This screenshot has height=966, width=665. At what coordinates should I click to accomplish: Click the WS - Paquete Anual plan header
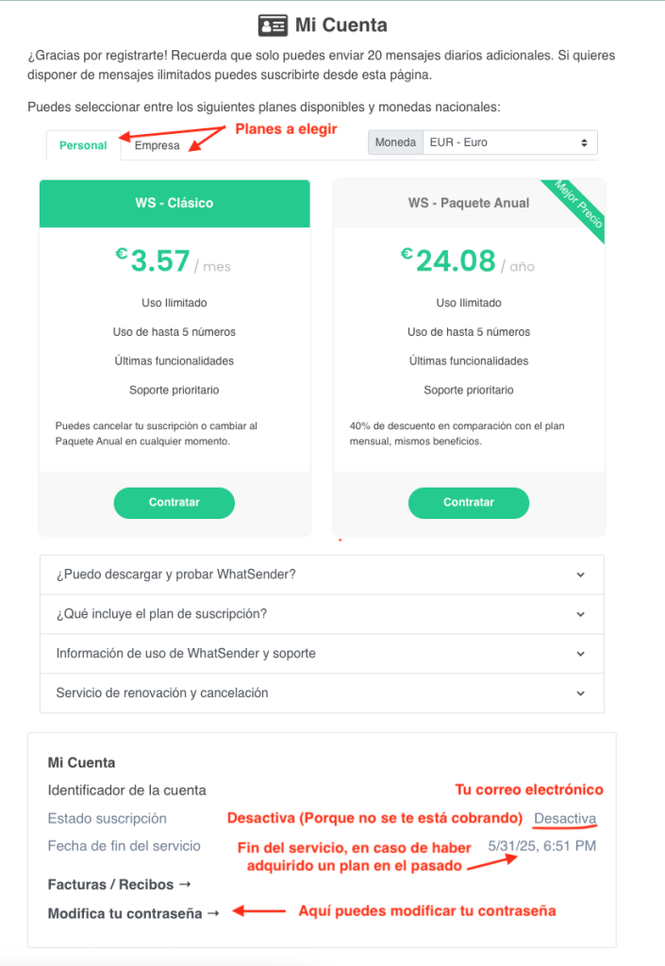click(x=469, y=204)
